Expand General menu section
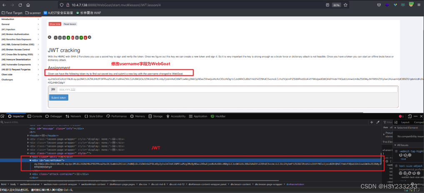This screenshot has height=193, width=424. [x=20, y=24]
